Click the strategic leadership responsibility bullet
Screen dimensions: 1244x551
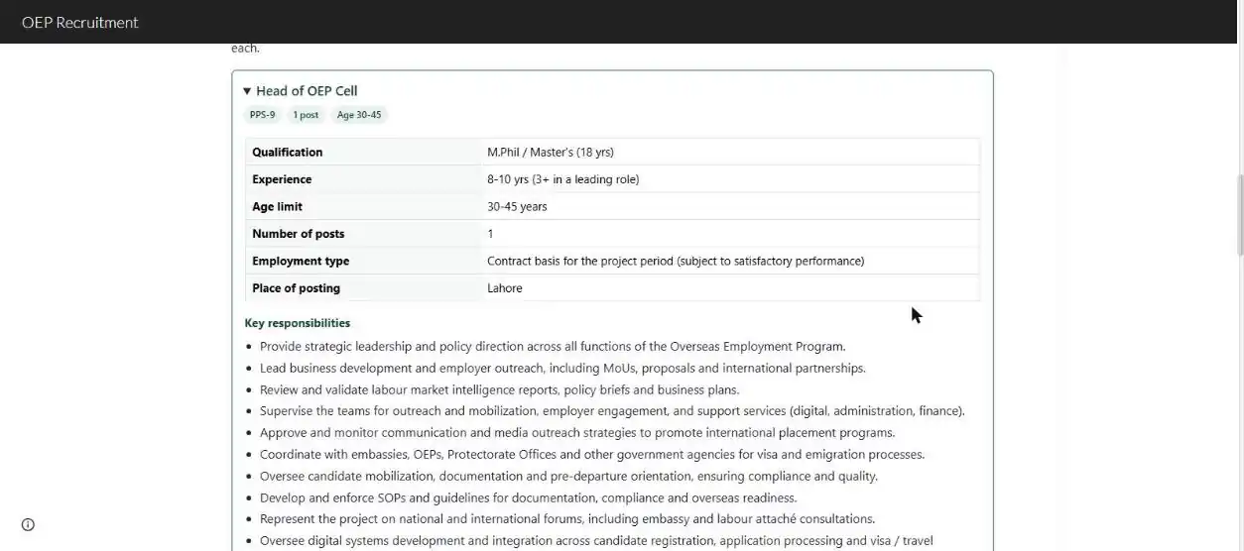pos(553,347)
